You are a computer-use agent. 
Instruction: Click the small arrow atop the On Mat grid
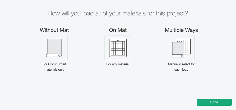coord(118,40)
